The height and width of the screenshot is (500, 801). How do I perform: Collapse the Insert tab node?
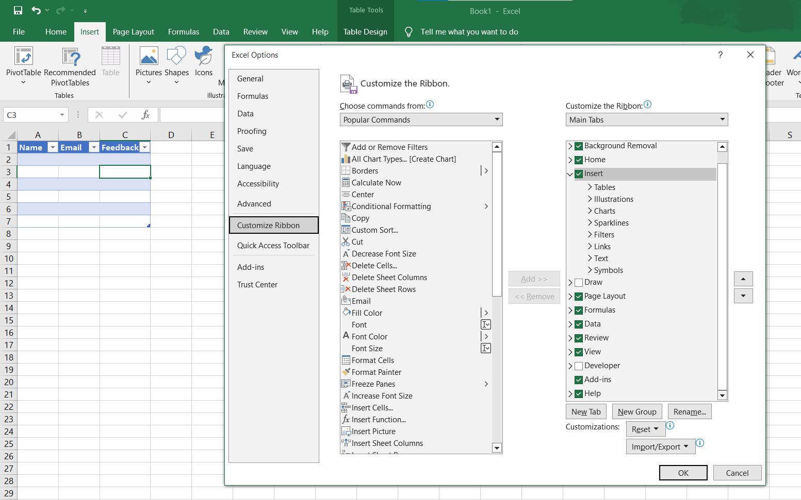(x=570, y=174)
